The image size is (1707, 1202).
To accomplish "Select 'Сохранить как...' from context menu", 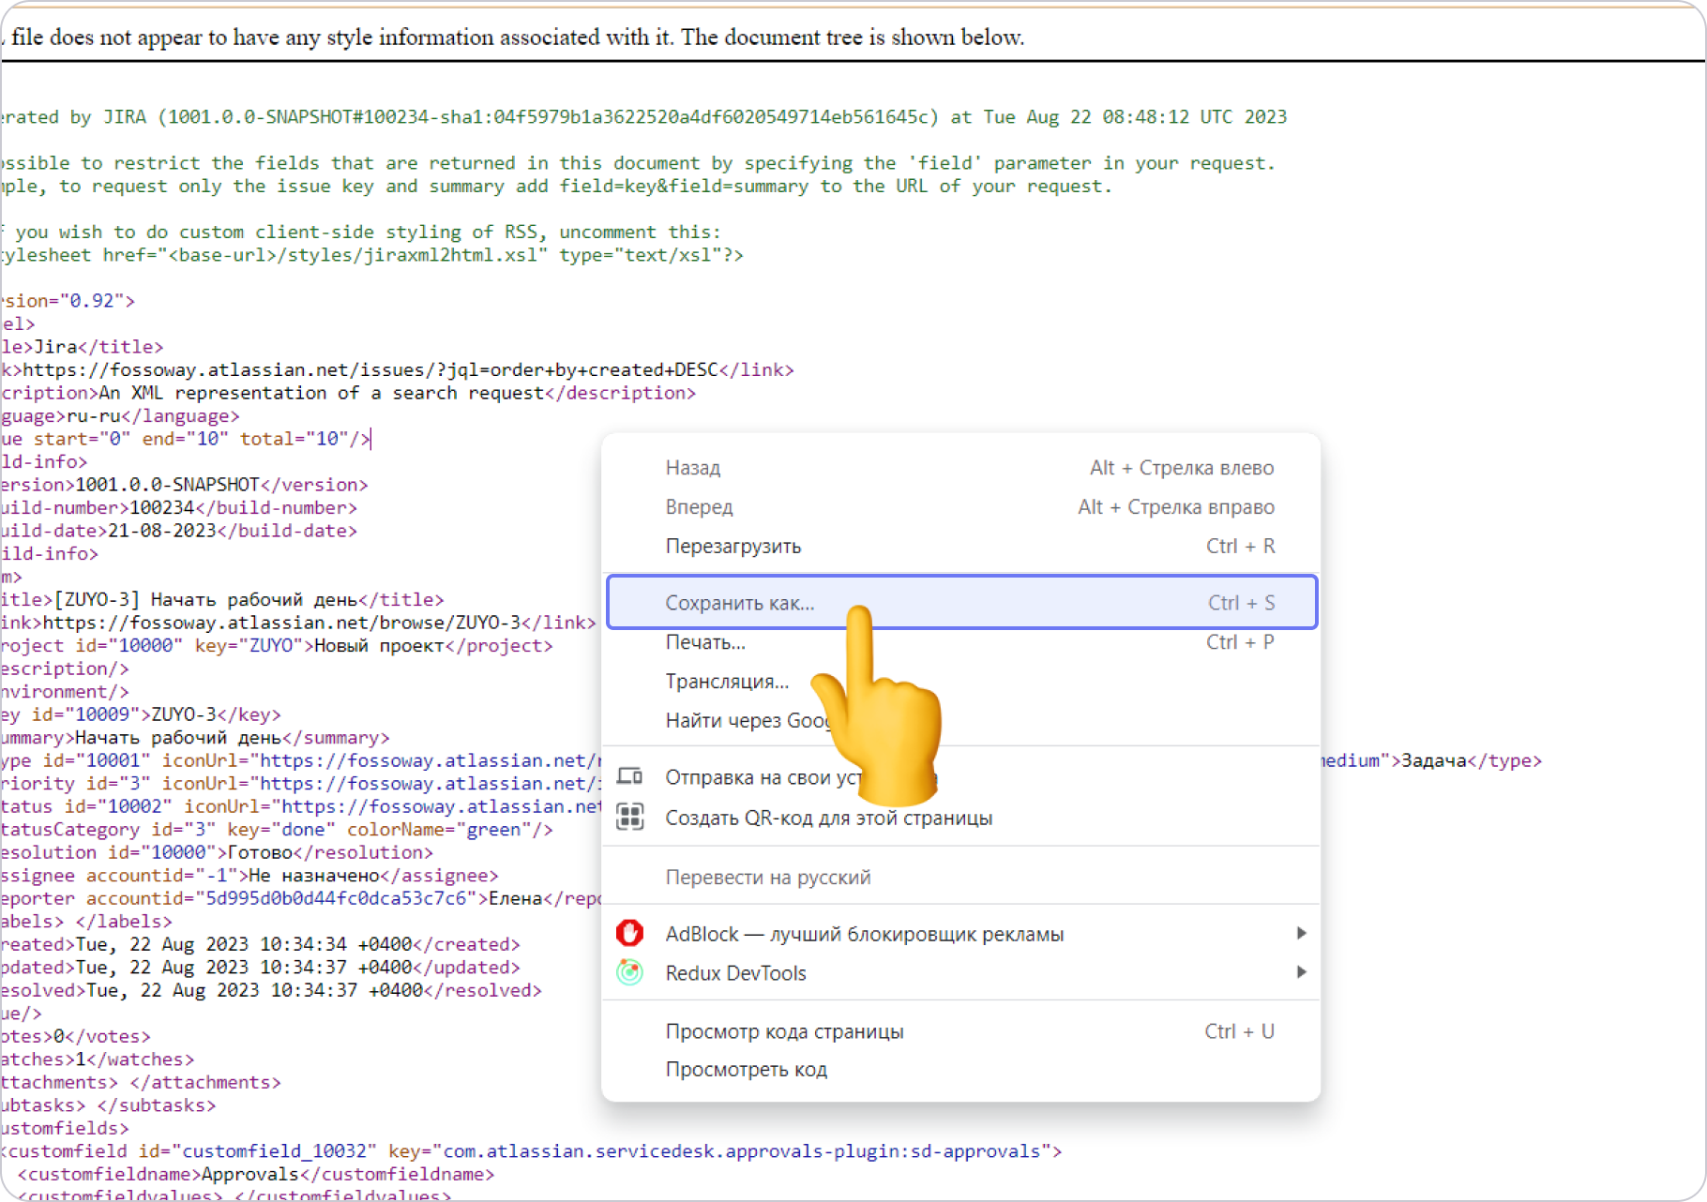I will 739,603.
